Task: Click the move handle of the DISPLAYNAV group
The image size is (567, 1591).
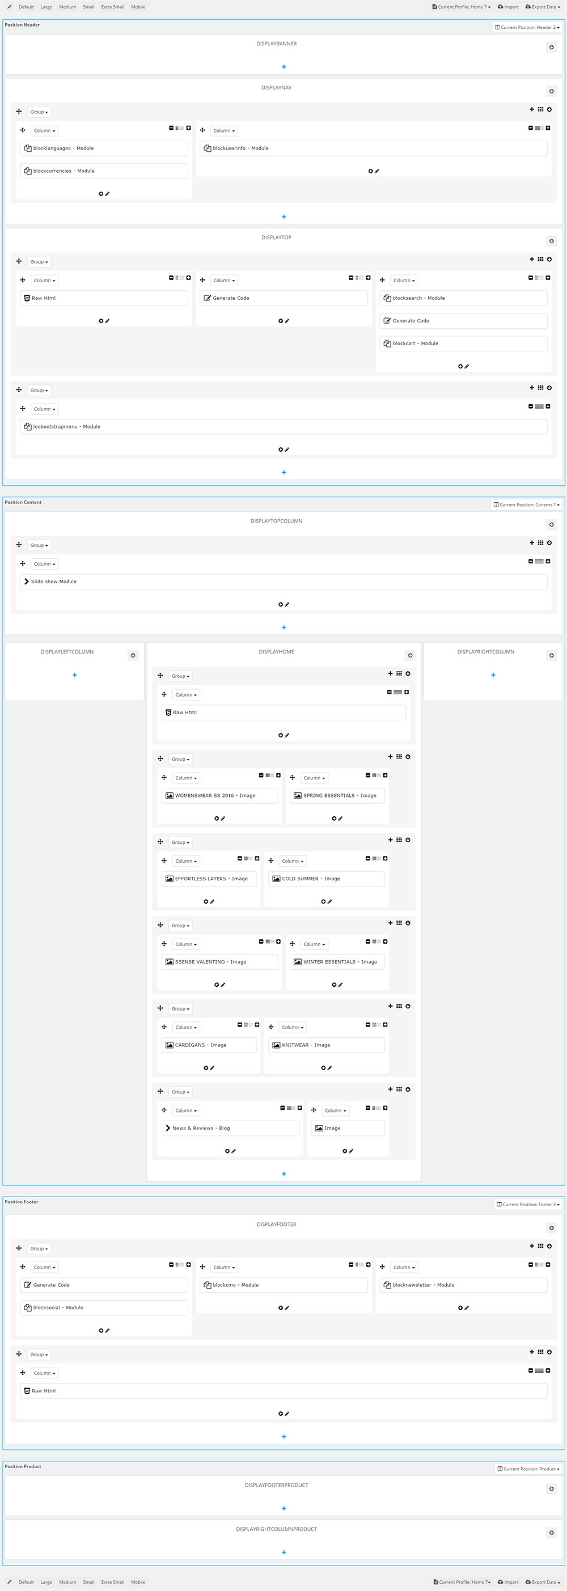Action: coord(19,111)
